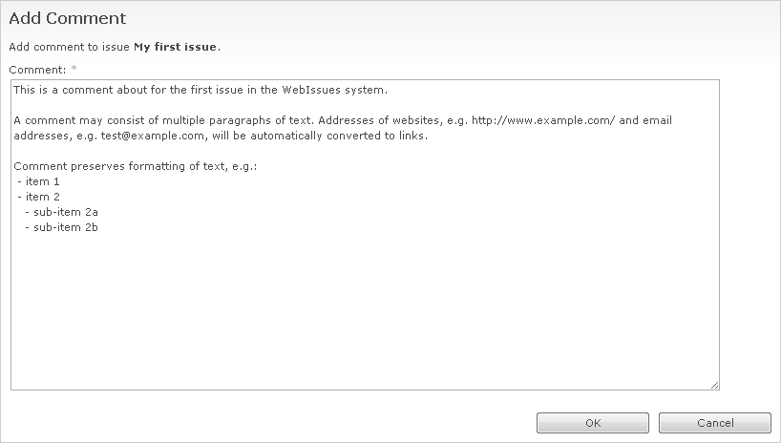Image resolution: width=781 pixels, height=443 pixels.
Task: Click the "Comment:" field label
Action: coord(37,70)
